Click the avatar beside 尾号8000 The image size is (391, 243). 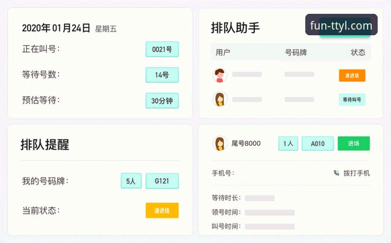(220, 143)
